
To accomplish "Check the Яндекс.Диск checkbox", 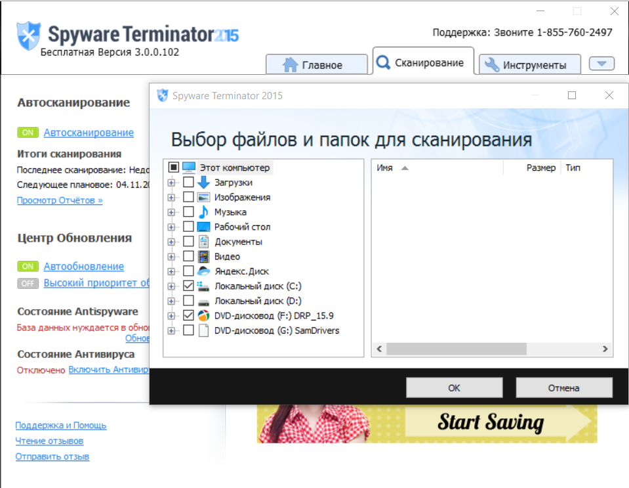I will coord(188,271).
